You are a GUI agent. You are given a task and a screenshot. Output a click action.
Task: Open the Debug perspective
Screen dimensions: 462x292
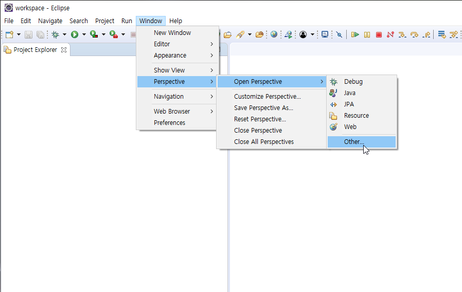point(362,82)
